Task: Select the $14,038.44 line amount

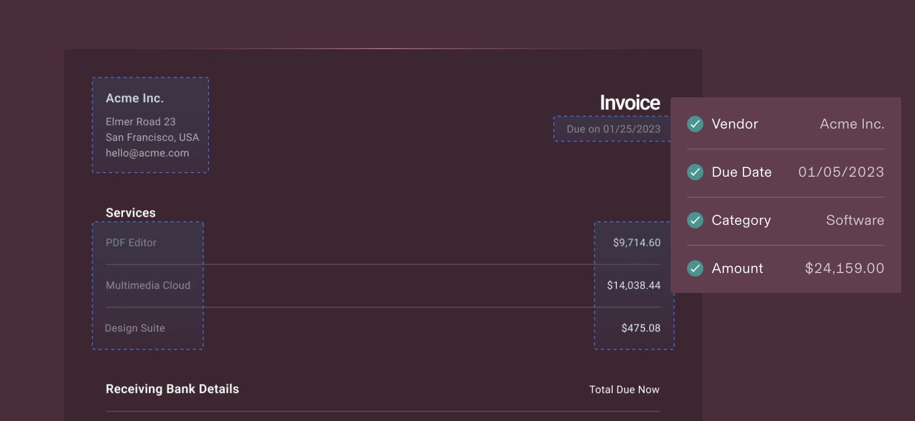Action: (634, 285)
